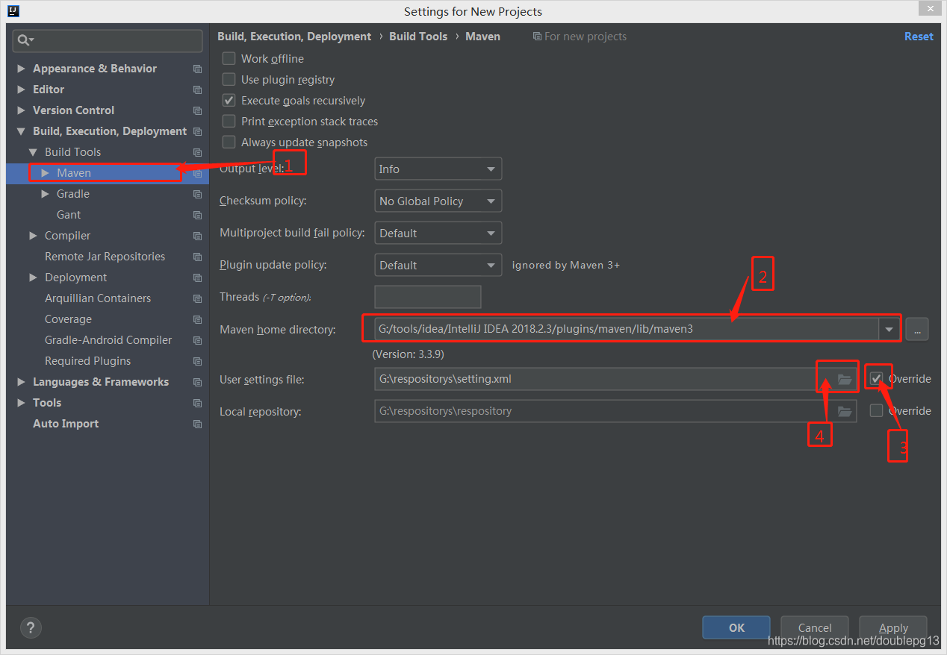Click the copy icon next to For new projects

click(x=537, y=37)
